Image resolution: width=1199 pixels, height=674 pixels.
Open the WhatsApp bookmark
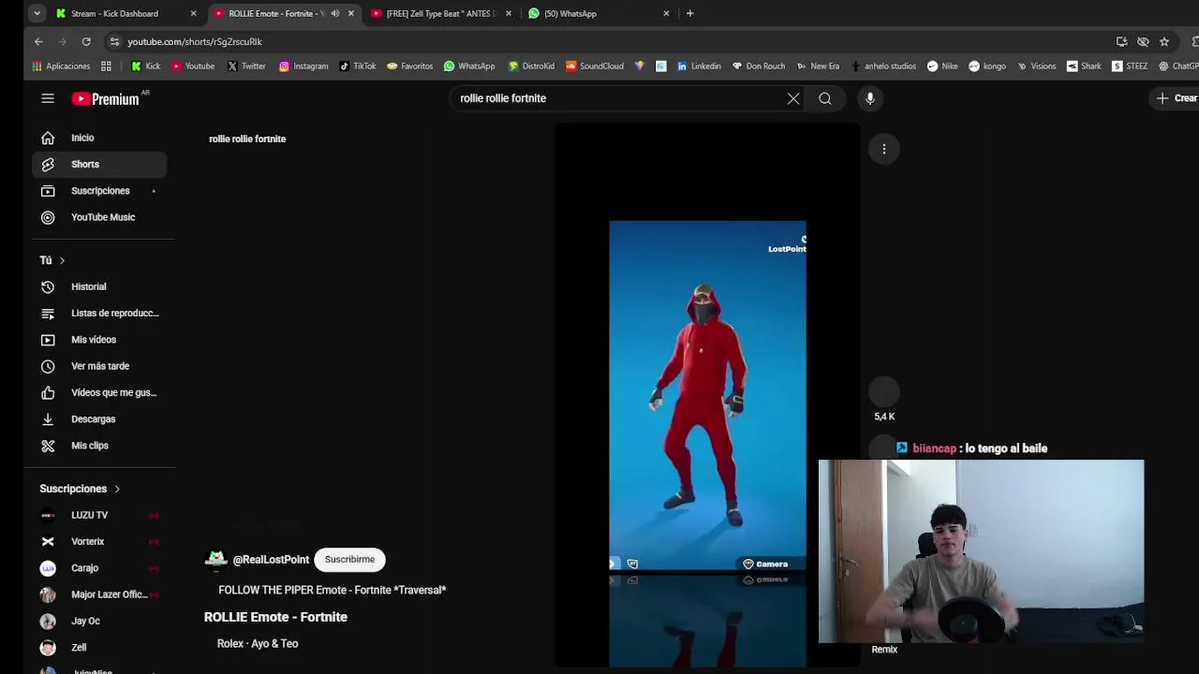(x=469, y=66)
